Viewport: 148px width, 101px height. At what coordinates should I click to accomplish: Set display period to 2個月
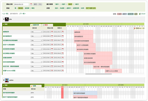[63, 4]
